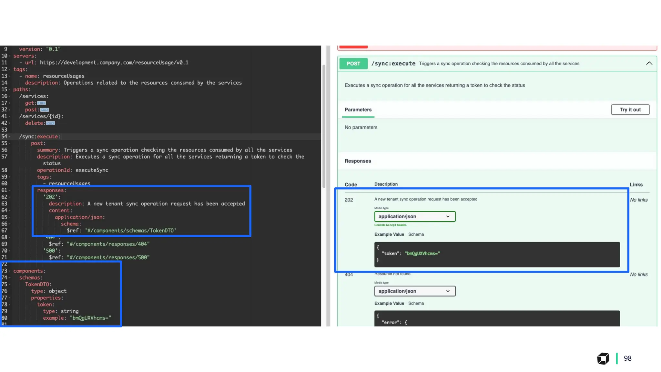Collapse the POST /sync:execute operation chevron
Image resolution: width=661 pixels, height=372 pixels.
pyautogui.click(x=649, y=64)
